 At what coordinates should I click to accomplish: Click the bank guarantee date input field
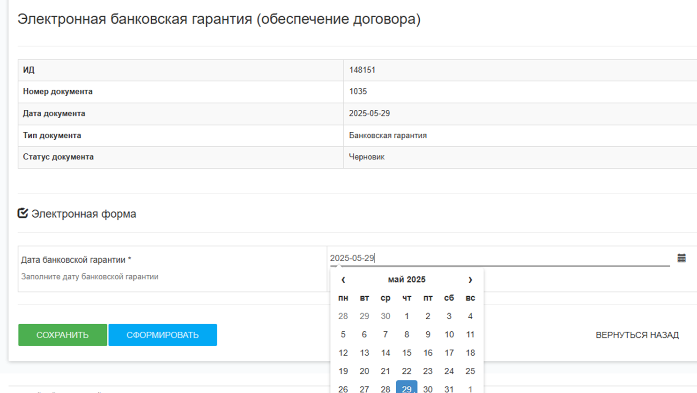499,258
